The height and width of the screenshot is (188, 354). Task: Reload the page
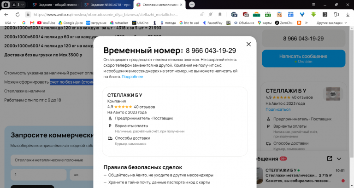(18, 14)
